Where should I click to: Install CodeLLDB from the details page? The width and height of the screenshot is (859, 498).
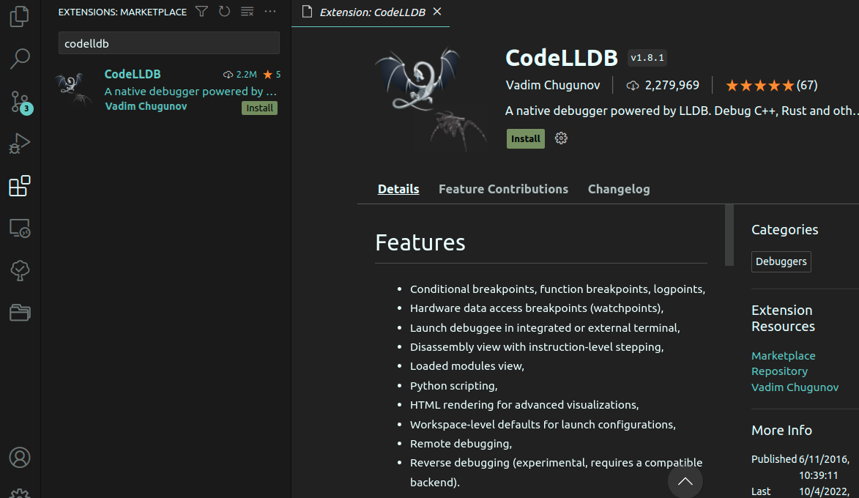tap(525, 138)
